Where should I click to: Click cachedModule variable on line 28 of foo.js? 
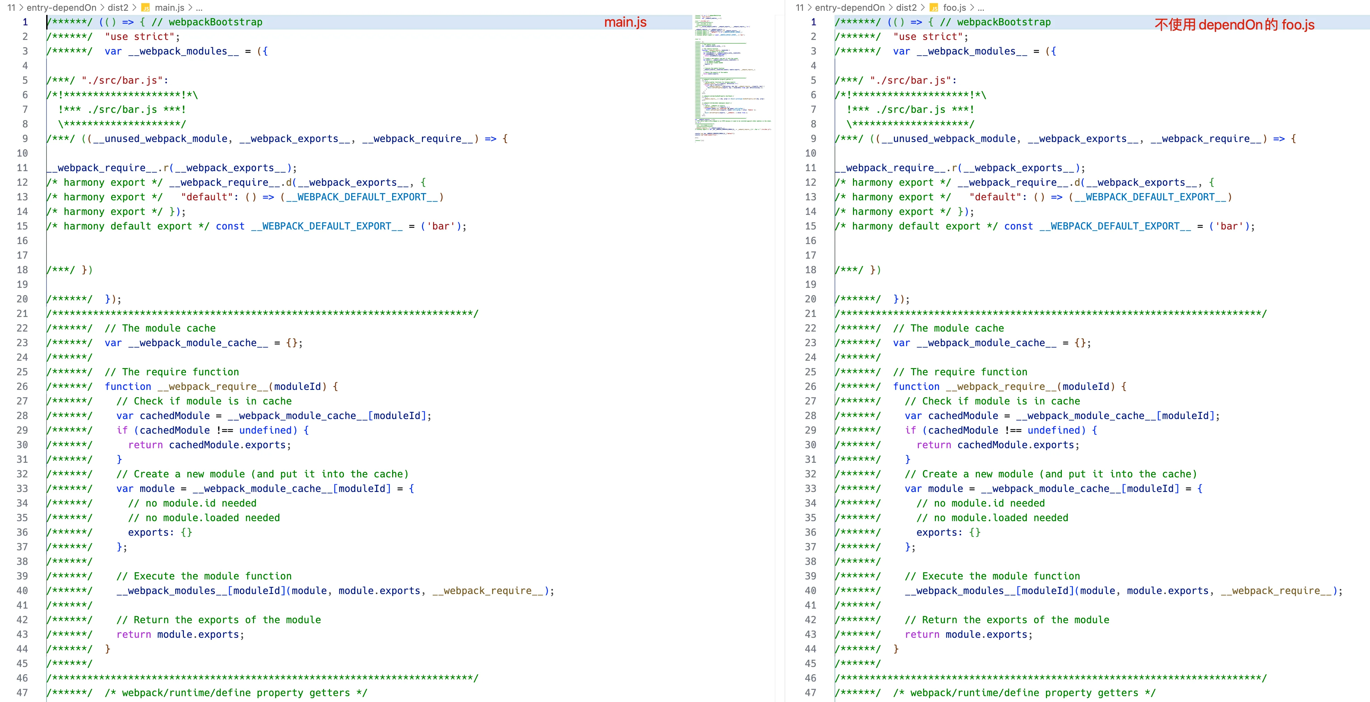[963, 416]
